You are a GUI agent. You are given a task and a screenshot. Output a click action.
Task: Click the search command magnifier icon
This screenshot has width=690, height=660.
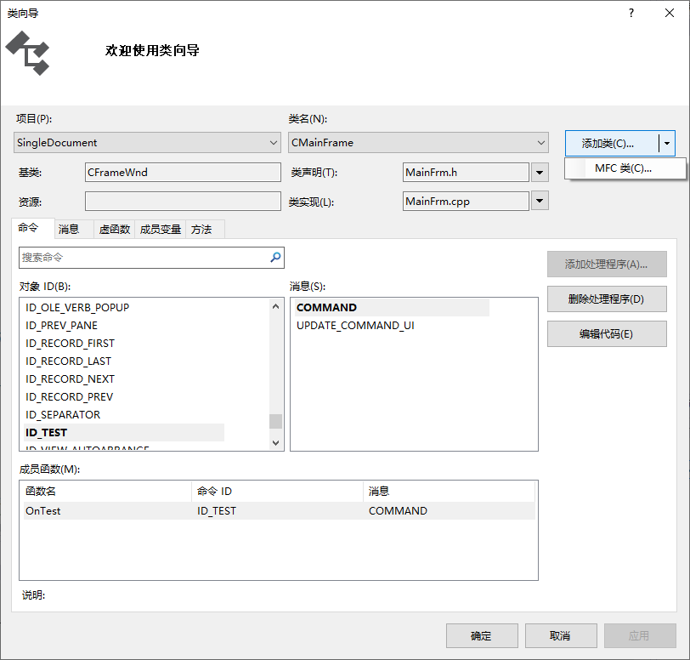pyautogui.click(x=274, y=257)
